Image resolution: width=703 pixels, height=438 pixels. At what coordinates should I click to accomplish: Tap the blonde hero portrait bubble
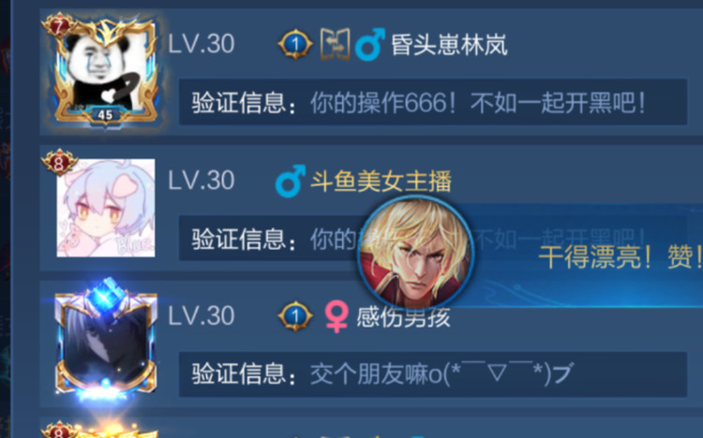coord(415,253)
